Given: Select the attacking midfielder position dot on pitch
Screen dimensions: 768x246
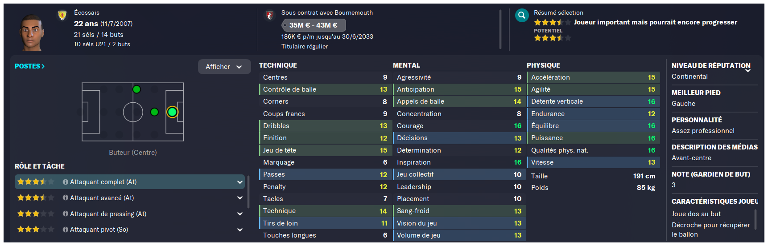Looking at the screenshot, I should point(154,112).
